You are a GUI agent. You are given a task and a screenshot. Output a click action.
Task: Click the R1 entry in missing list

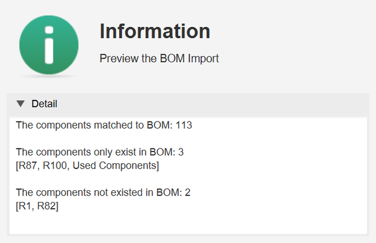25,206
